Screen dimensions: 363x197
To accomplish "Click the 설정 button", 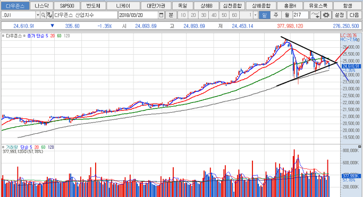I will click(x=339, y=15).
